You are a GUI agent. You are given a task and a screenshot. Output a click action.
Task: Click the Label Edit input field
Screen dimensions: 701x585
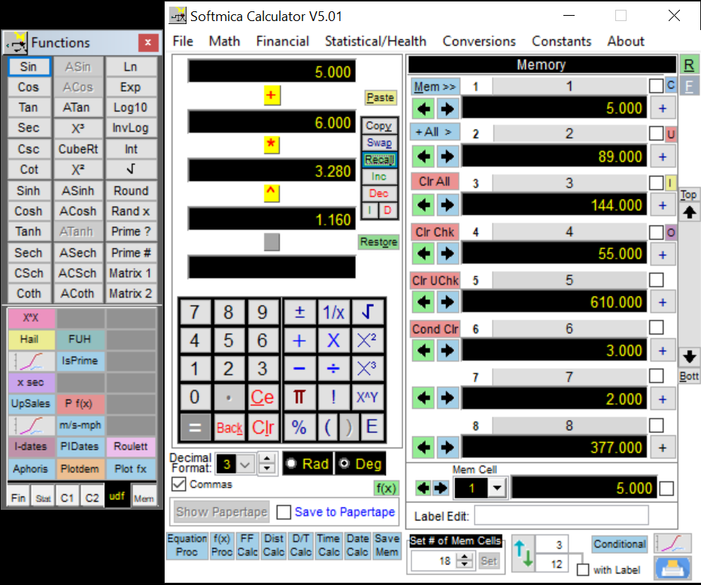[x=561, y=516]
